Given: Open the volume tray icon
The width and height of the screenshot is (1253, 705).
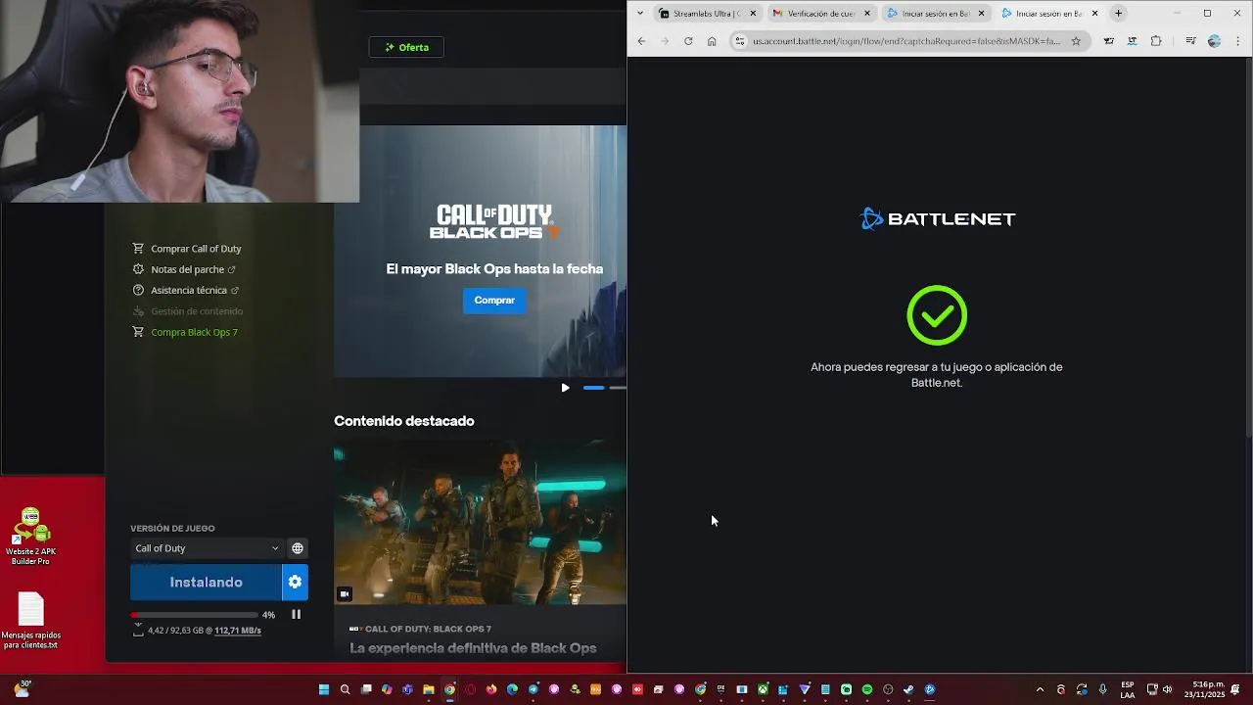Looking at the screenshot, I should [x=1167, y=689].
